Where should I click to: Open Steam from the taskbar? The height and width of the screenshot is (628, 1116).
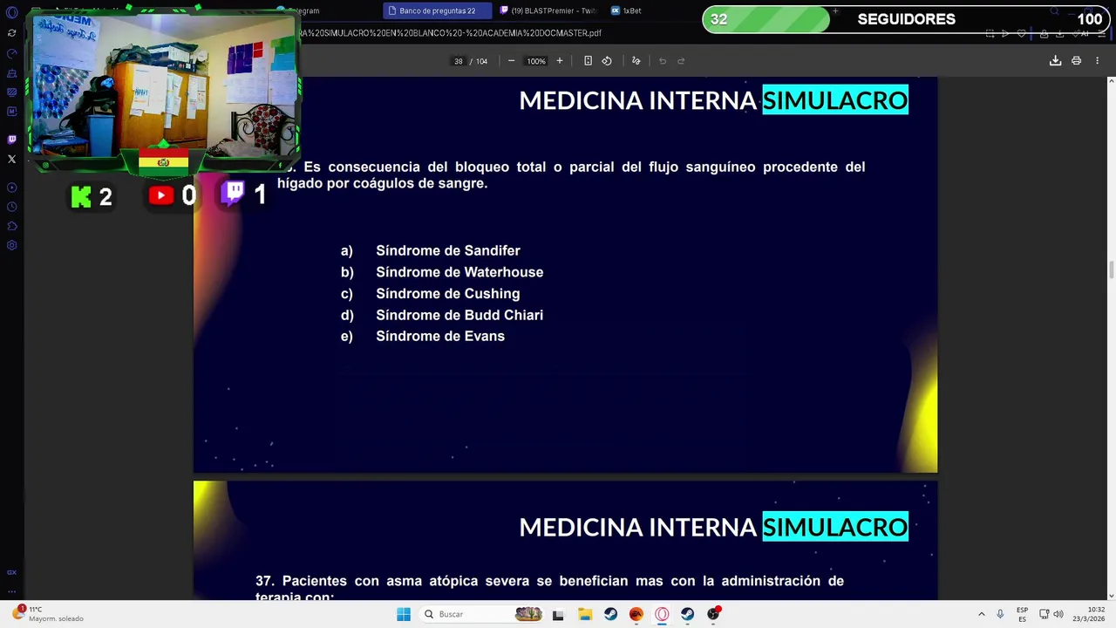pos(610,614)
